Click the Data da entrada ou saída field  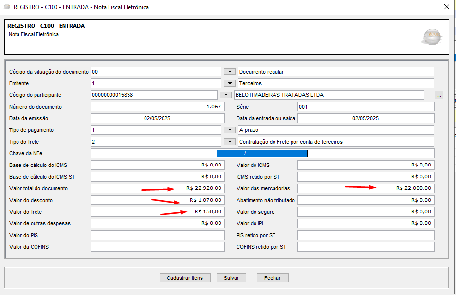(366, 118)
